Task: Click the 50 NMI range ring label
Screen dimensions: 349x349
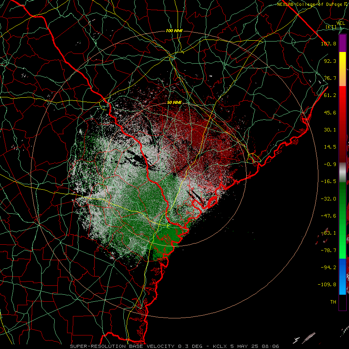Action: click(x=174, y=102)
